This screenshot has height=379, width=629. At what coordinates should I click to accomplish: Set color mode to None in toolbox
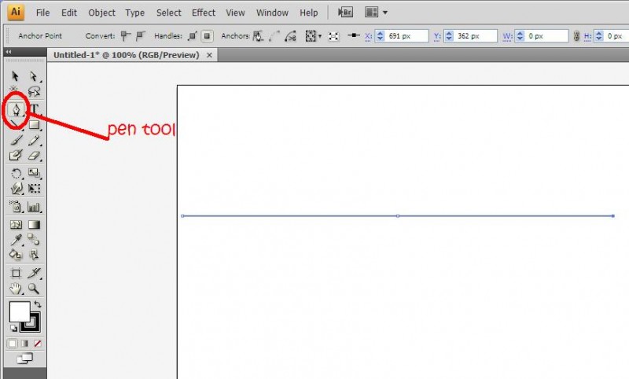point(37,344)
